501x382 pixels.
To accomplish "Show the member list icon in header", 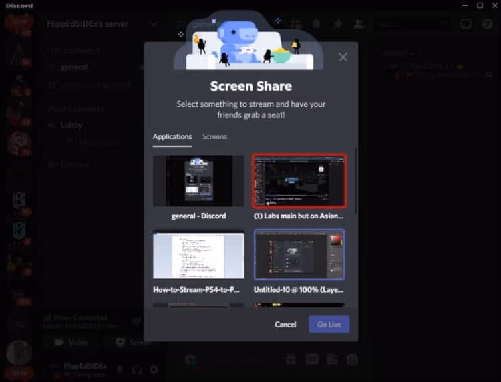I will [359, 24].
